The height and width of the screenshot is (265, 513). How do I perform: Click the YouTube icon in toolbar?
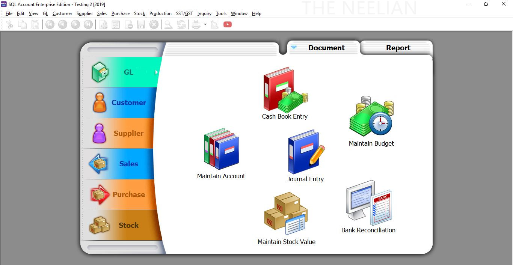pos(228,24)
